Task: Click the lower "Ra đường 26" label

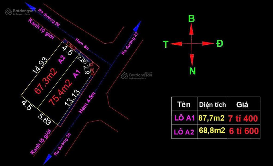Action: coord(62,144)
